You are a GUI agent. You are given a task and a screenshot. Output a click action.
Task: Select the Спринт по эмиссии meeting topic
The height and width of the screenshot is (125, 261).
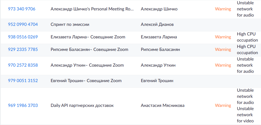(x=70, y=25)
